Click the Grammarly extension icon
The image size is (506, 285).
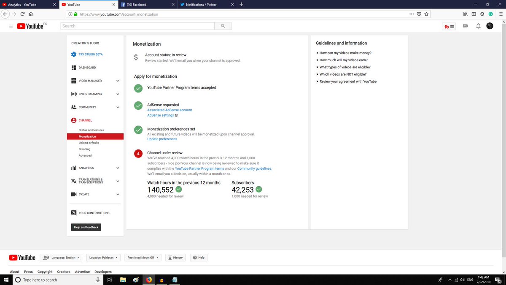(491, 14)
